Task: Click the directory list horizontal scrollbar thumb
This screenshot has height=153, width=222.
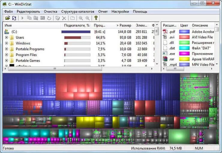Action: [x=55, y=69]
